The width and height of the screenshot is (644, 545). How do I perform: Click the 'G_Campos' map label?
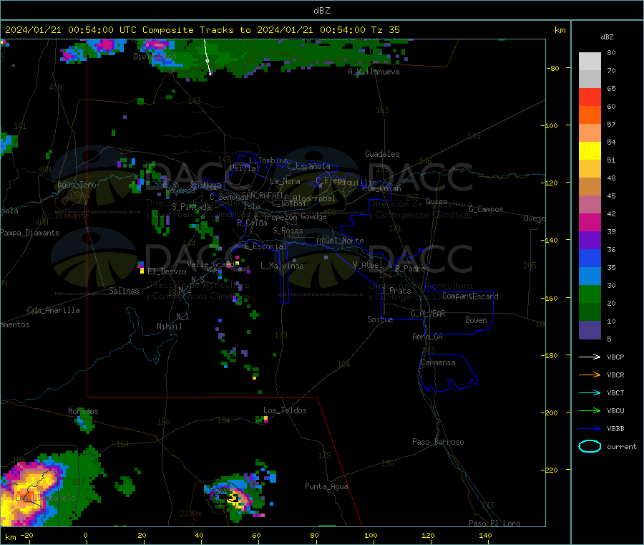(486, 209)
